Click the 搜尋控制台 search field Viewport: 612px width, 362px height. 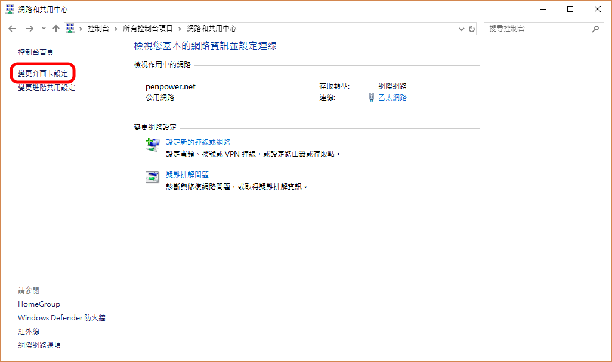537,29
